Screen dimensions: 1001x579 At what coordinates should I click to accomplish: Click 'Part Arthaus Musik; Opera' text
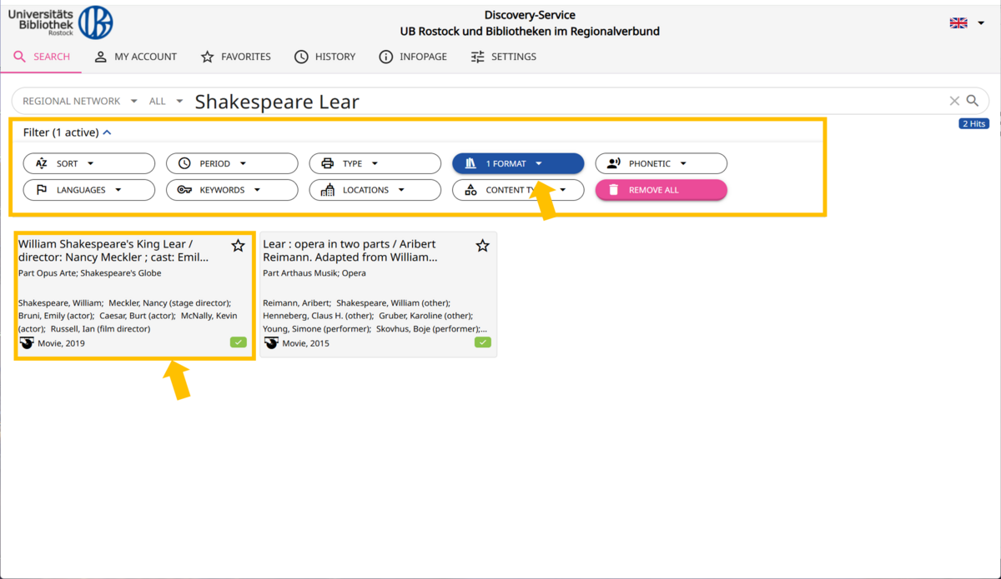314,273
